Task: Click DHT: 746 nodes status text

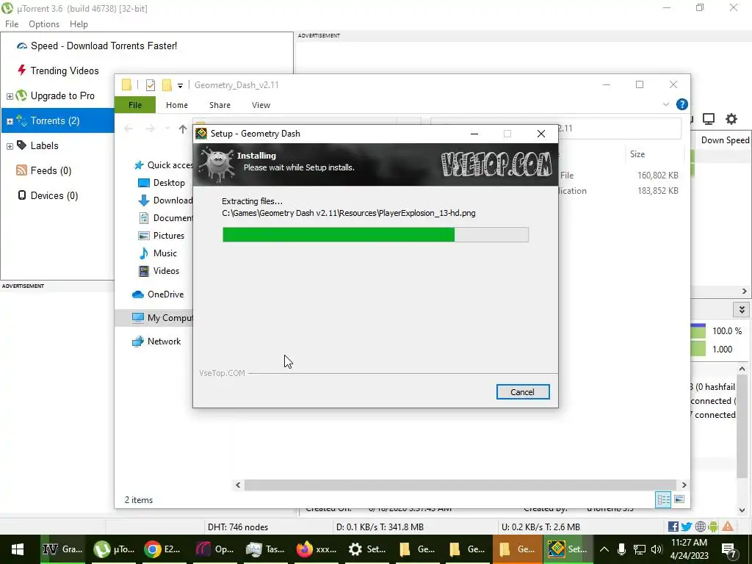Action: click(x=238, y=527)
